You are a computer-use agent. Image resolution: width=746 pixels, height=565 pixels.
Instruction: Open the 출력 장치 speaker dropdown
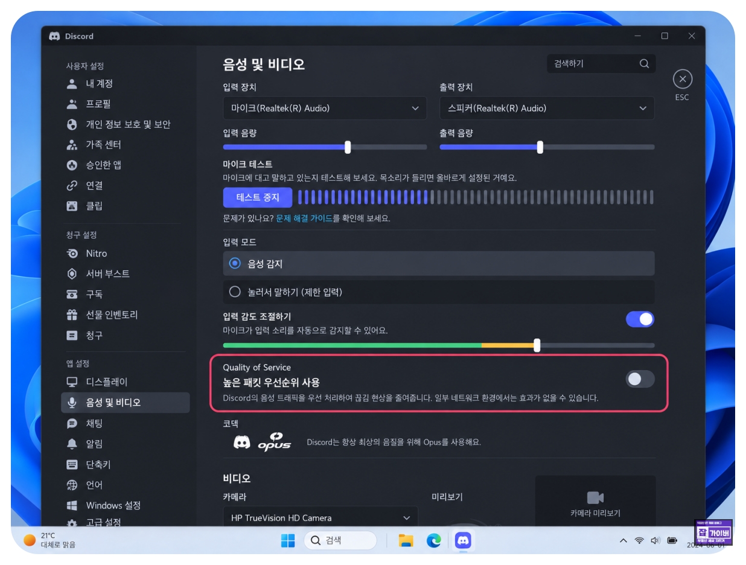pyautogui.click(x=547, y=108)
